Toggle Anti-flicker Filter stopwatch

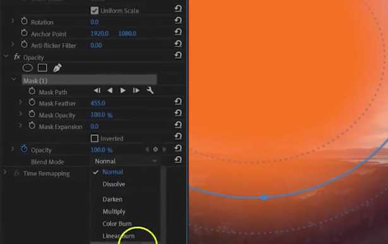coord(24,45)
